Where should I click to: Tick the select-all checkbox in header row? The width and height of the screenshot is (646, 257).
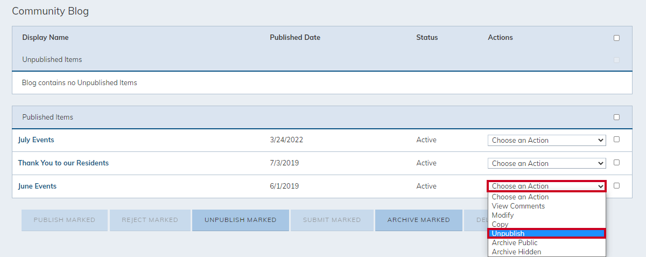[616, 38]
